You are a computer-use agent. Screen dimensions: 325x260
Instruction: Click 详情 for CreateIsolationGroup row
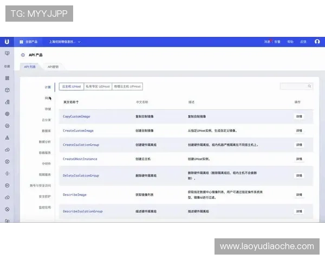(299, 145)
